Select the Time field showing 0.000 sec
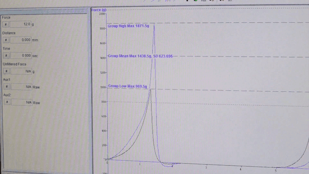The width and height of the screenshot is (309, 174). pos(21,56)
